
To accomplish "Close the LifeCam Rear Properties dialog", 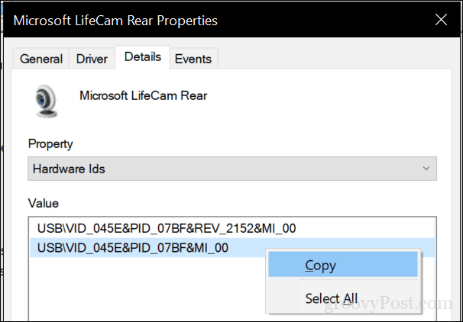I will 441,20.
